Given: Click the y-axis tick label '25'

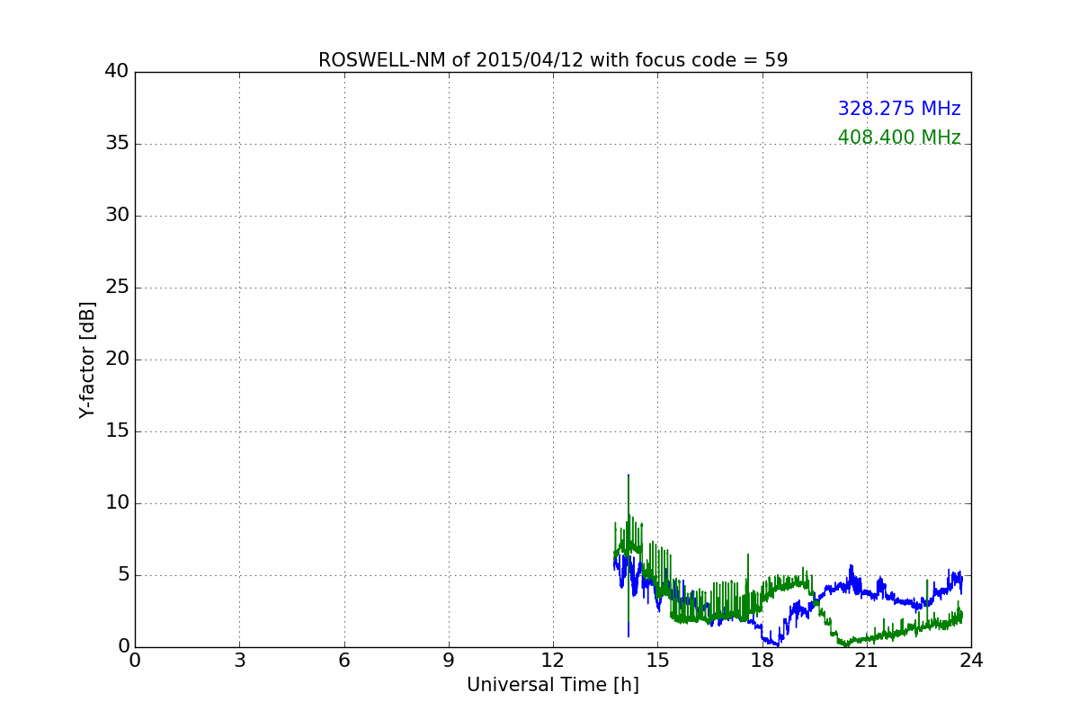Looking at the screenshot, I should (117, 288).
